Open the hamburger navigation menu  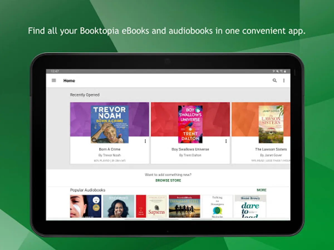pos(54,81)
